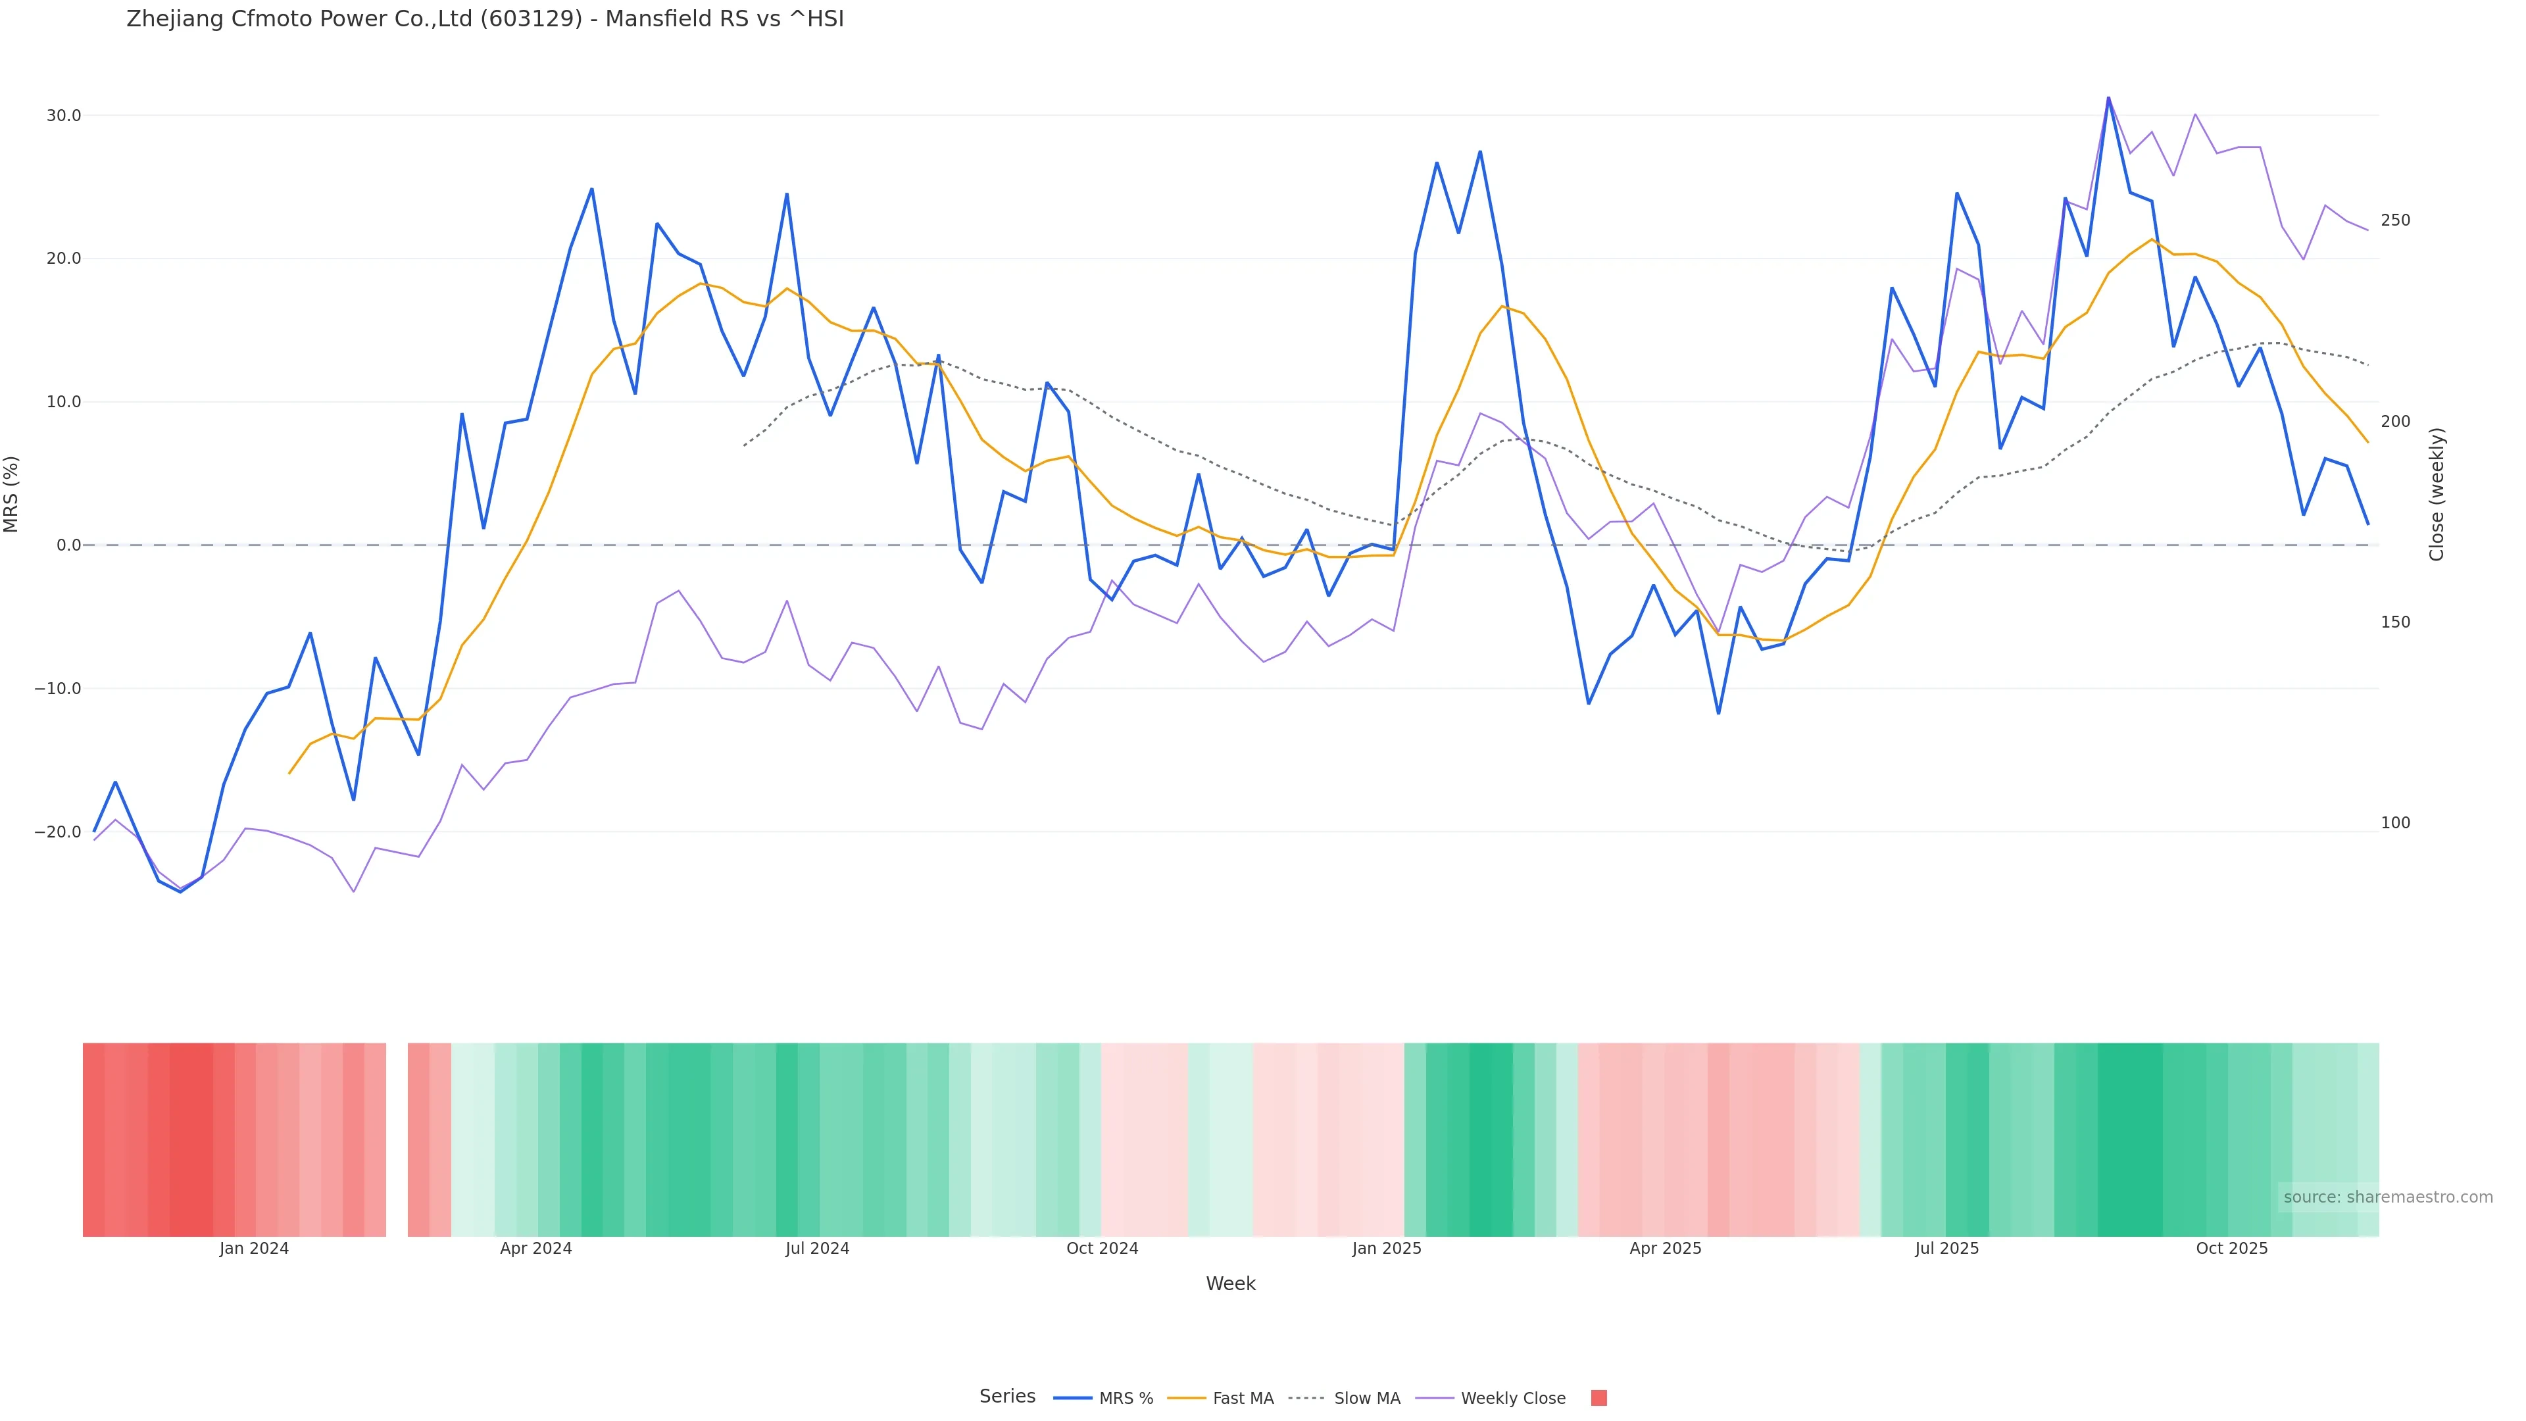Click the dotted Slow MA line icon
The height and width of the screenshot is (1421, 2526).
1306,1399
